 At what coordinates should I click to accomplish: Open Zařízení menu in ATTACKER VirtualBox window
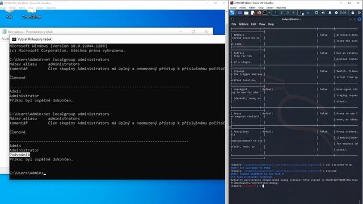[x=270, y=7]
